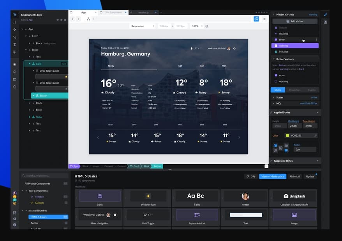Switch to the Properties tab
342x241 pixels.
point(294,90)
